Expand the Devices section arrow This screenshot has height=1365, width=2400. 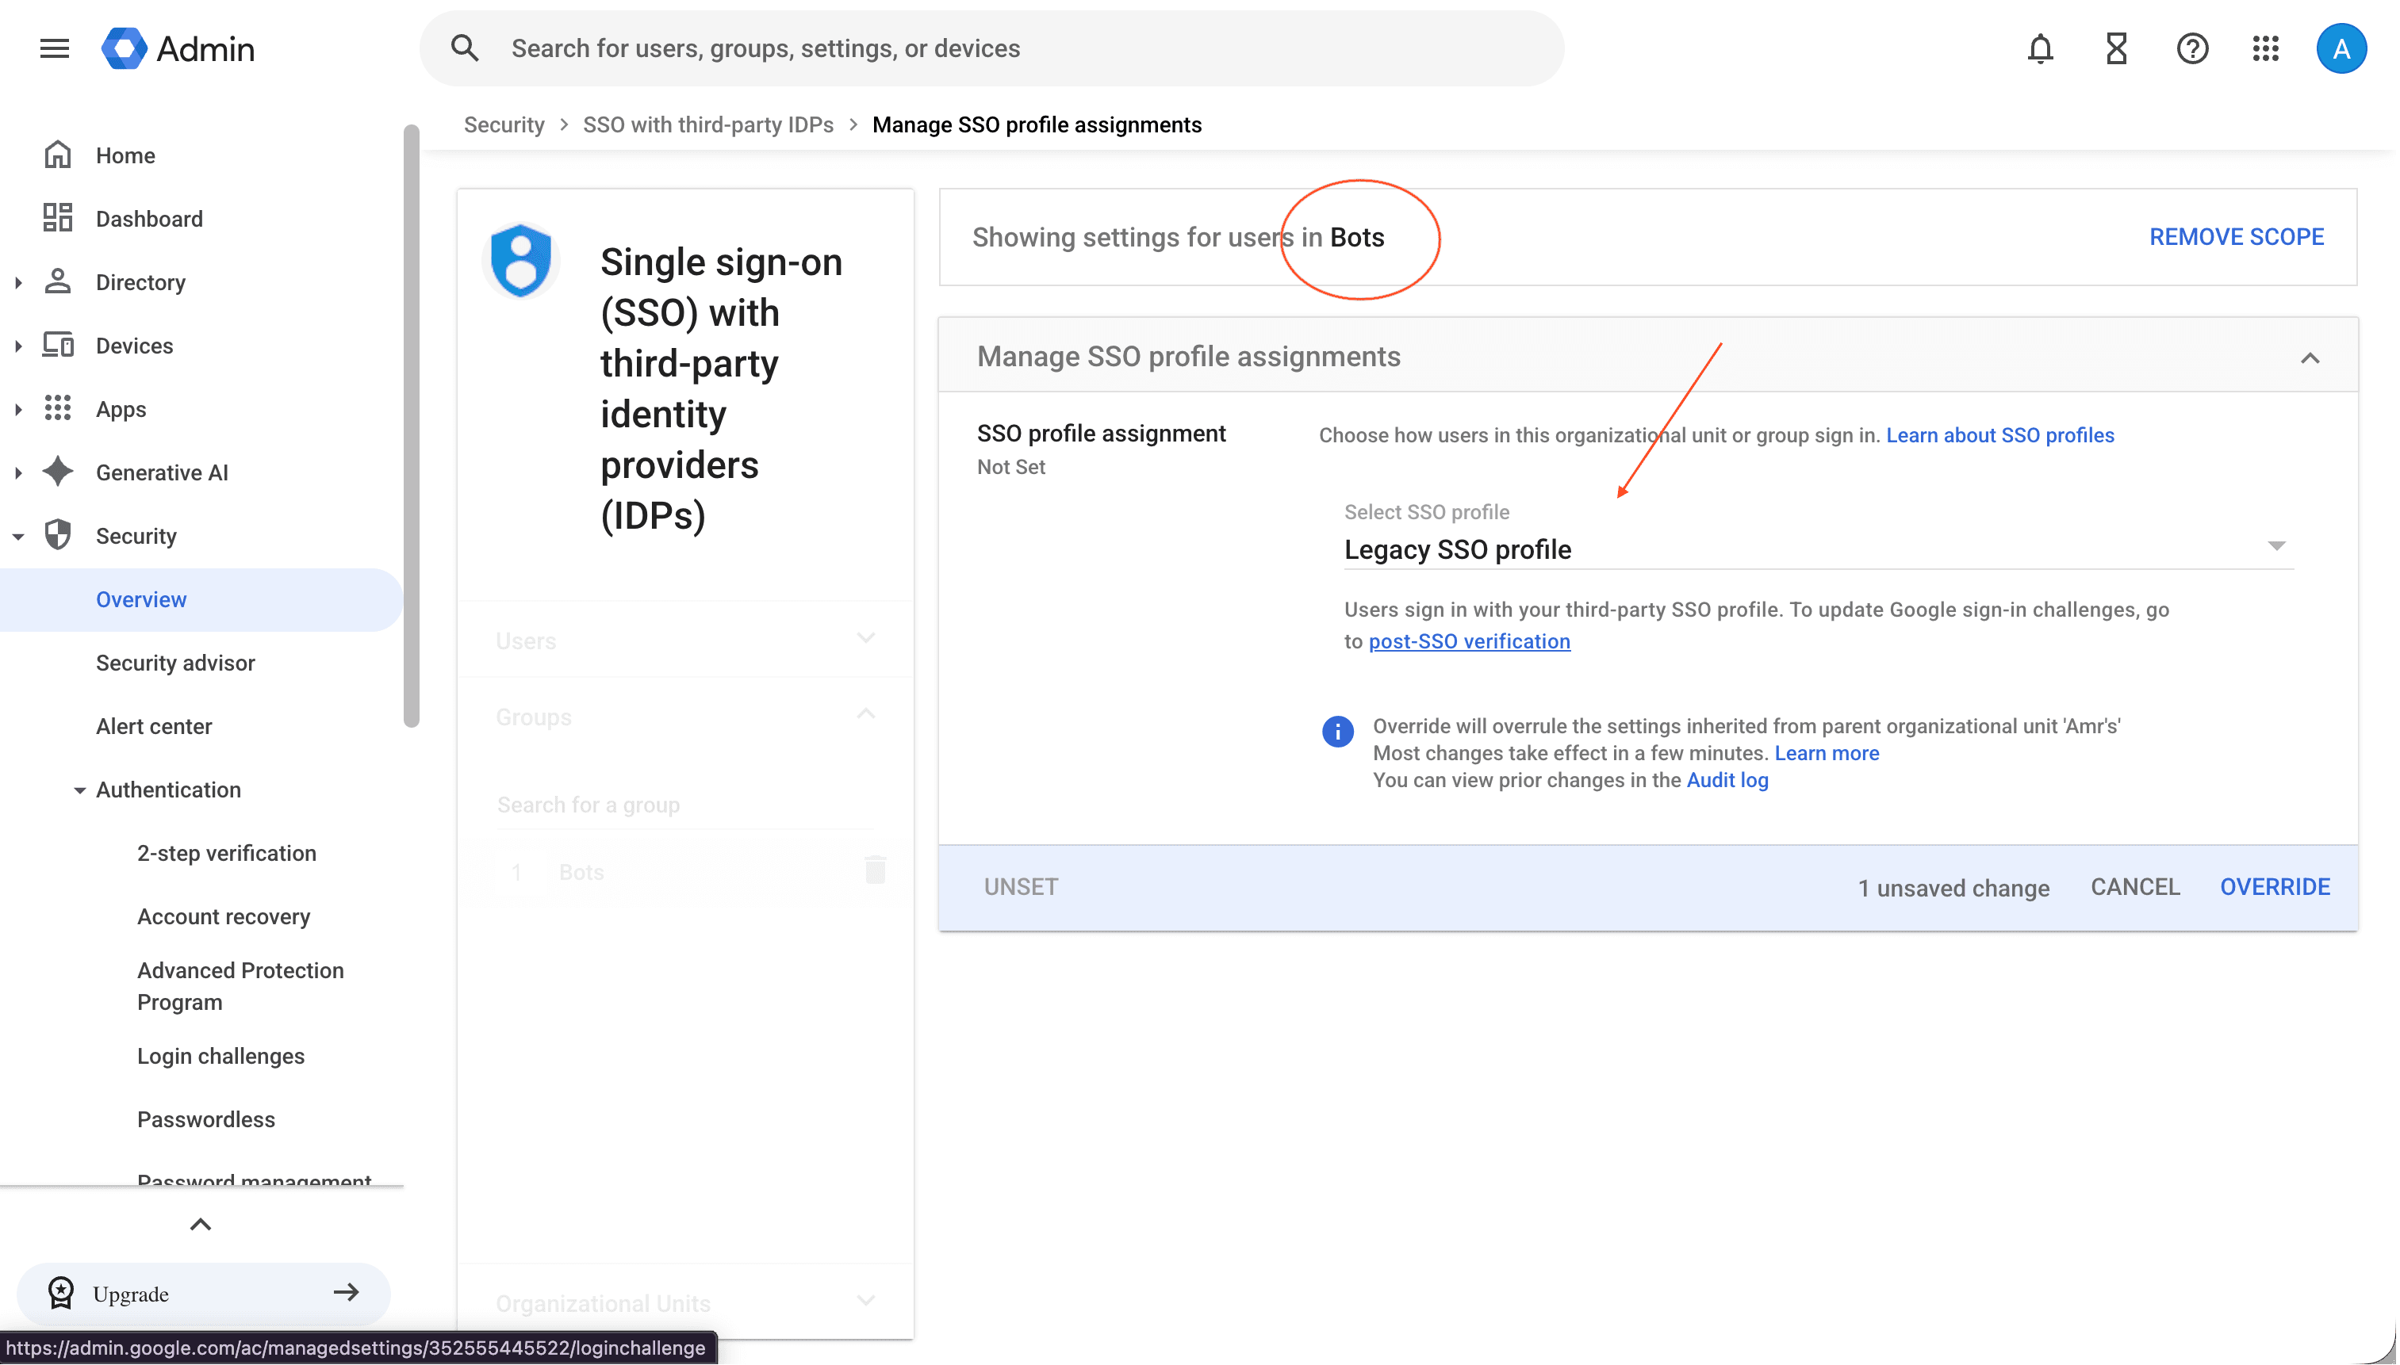tap(17, 346)
